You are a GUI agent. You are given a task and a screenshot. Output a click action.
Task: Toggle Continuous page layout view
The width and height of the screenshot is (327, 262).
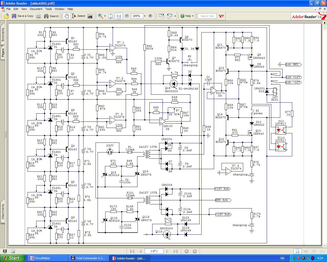coord(306,251)
